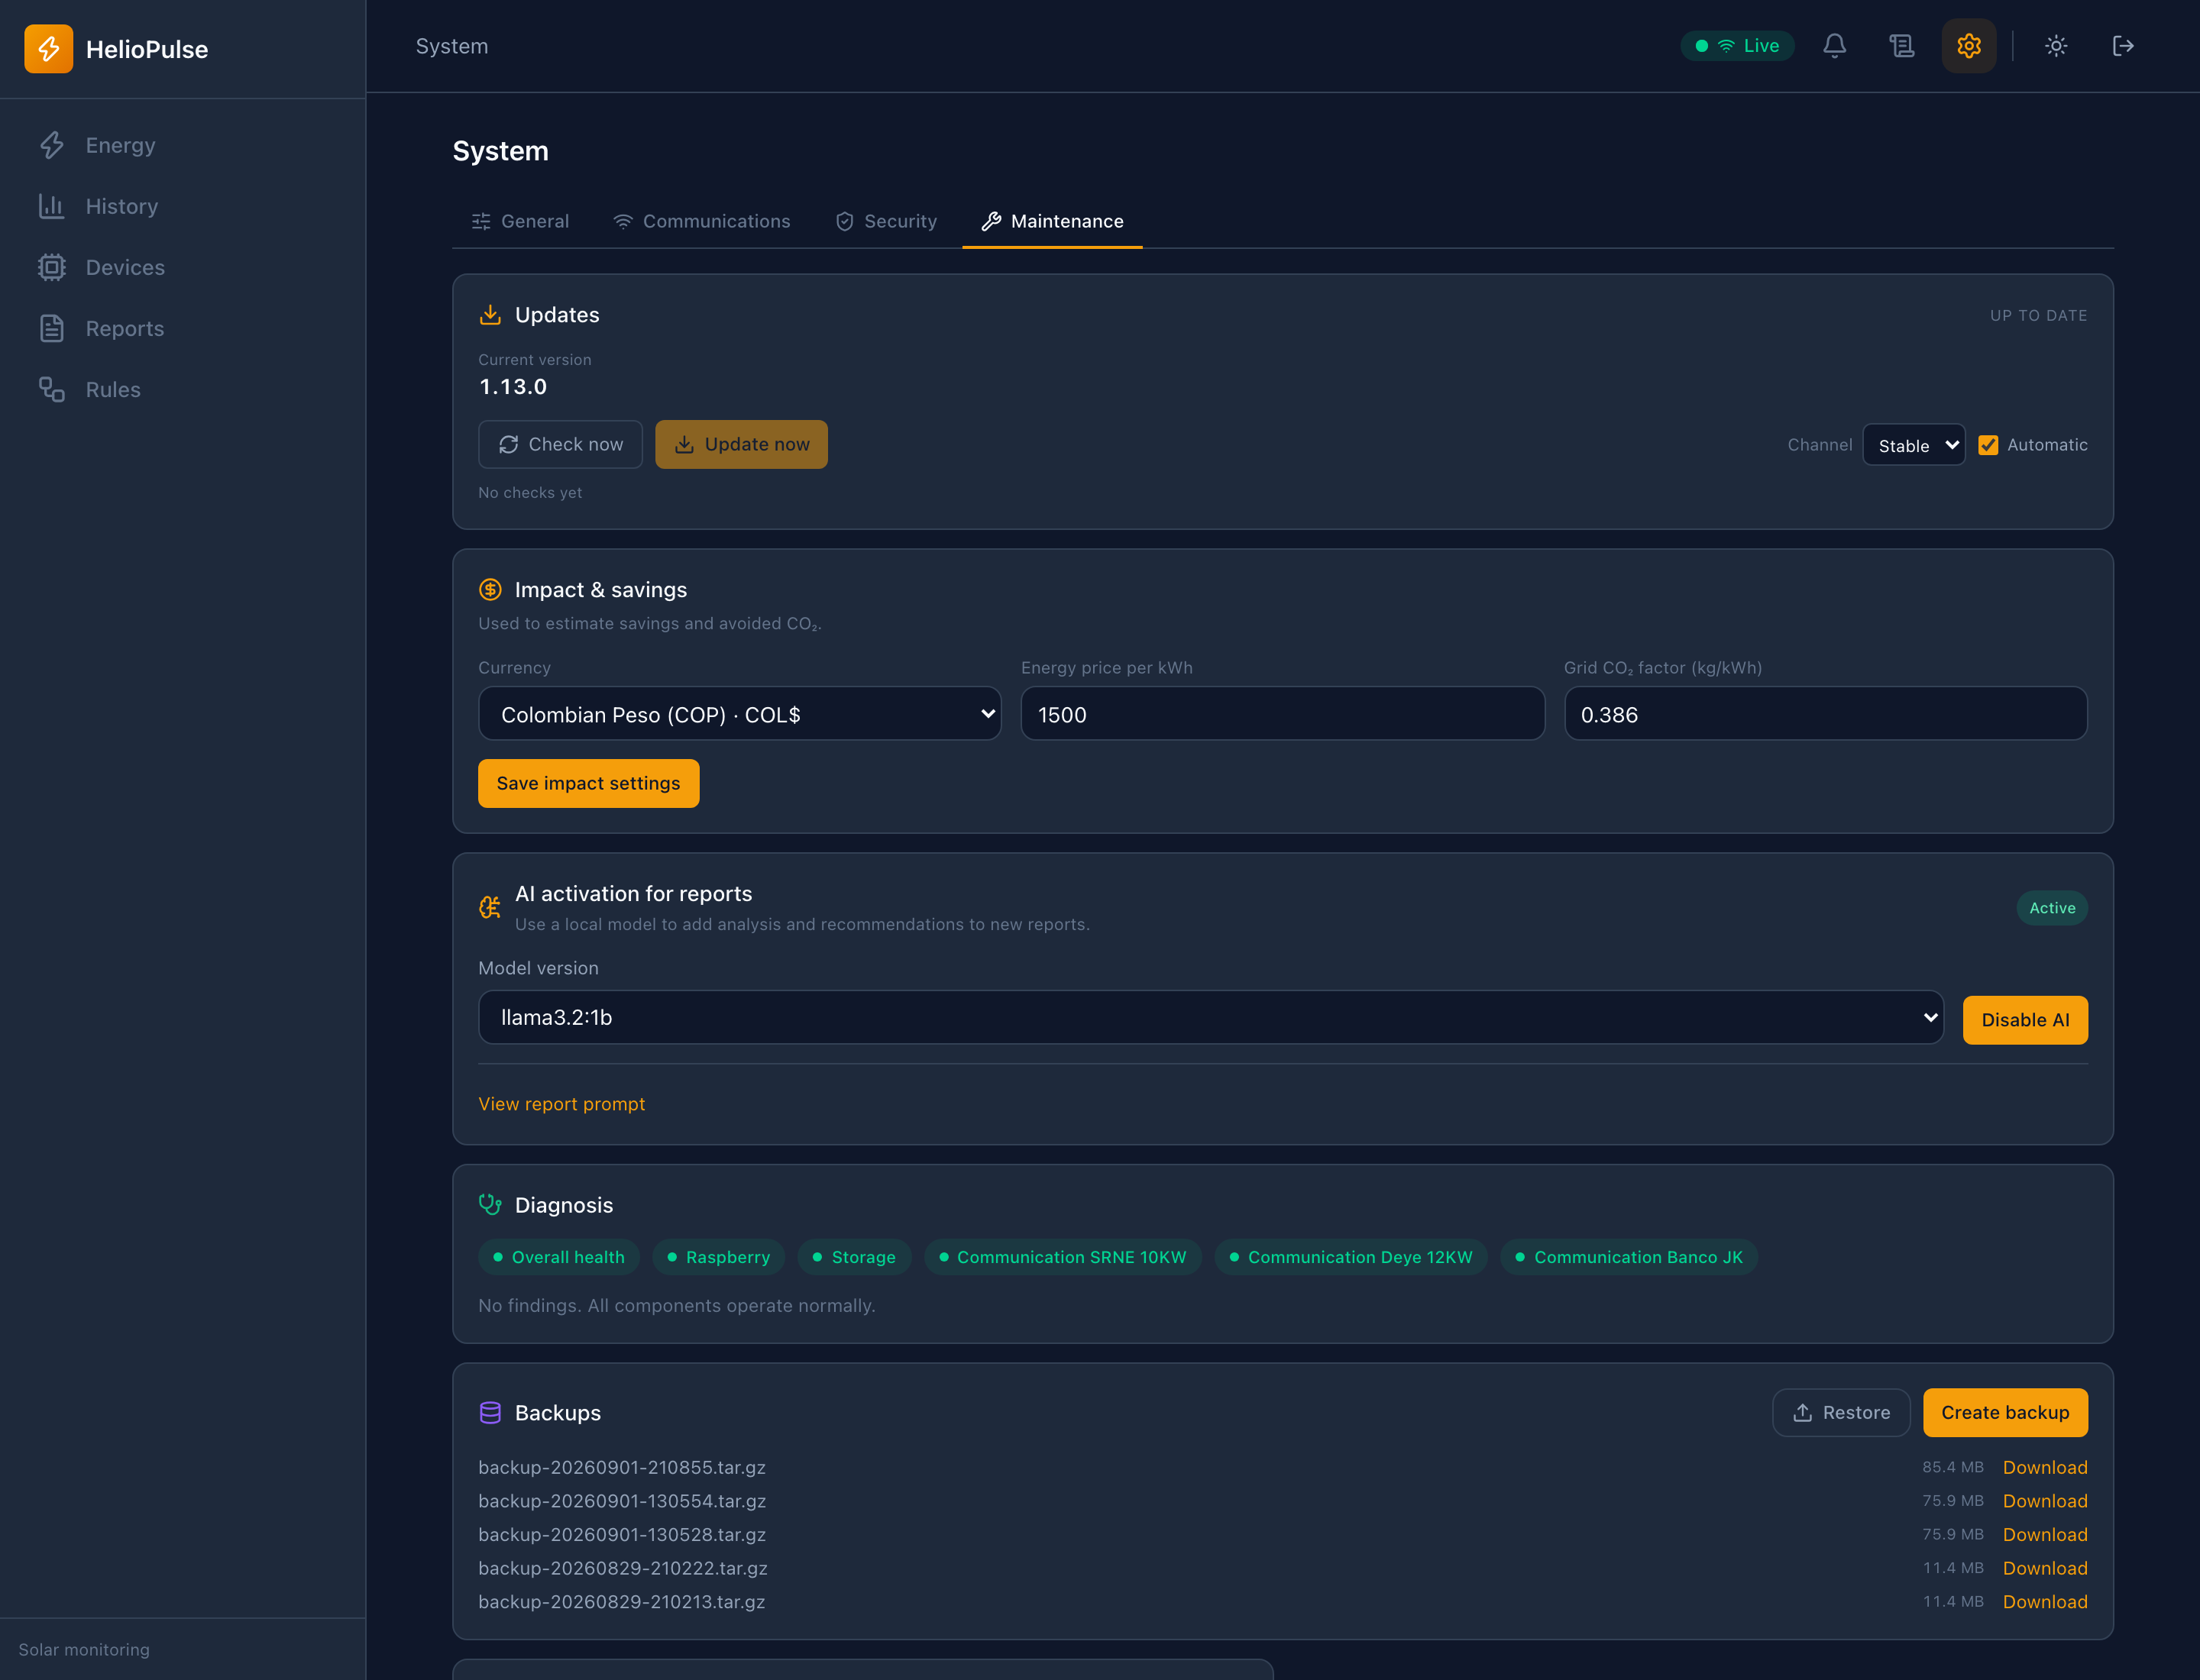
Task: Click the Restore backup button
Action: pos(1841,1413)
